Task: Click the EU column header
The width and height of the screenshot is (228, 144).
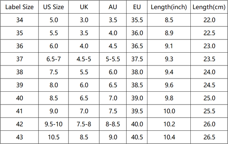Action: click(x=137, y=7)
